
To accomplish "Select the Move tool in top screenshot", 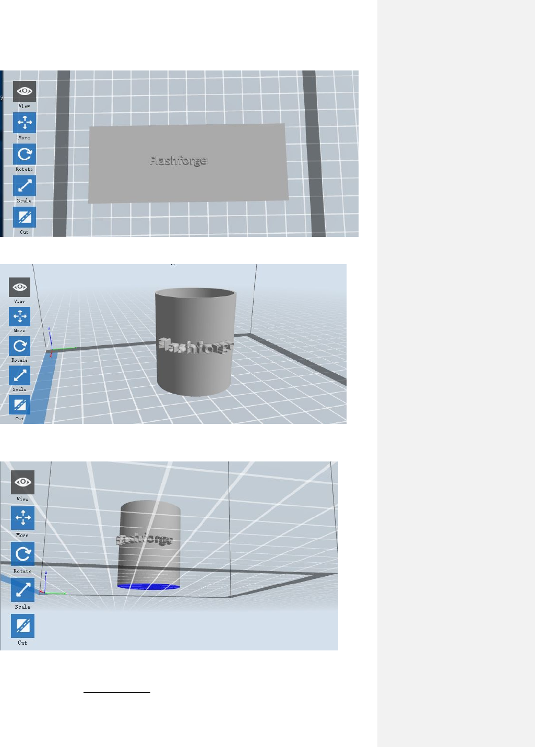I will [x=25, y=123].
